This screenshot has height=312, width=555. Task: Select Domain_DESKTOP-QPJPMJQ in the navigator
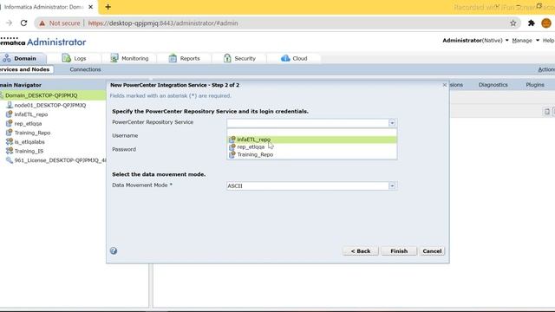click(x=41, y=95)
